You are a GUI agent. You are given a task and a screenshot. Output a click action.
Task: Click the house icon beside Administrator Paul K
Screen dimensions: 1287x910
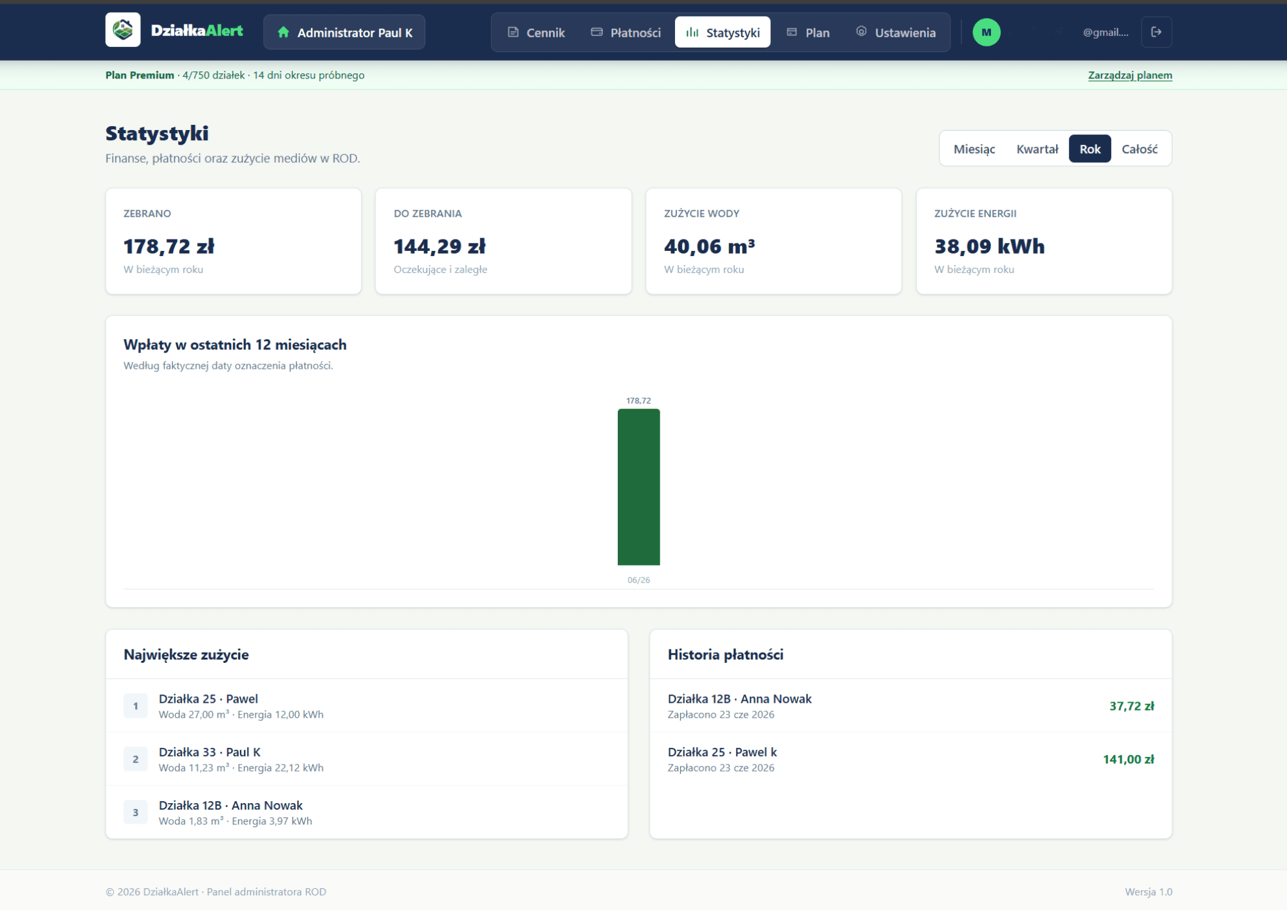click(x=283, y=32)
